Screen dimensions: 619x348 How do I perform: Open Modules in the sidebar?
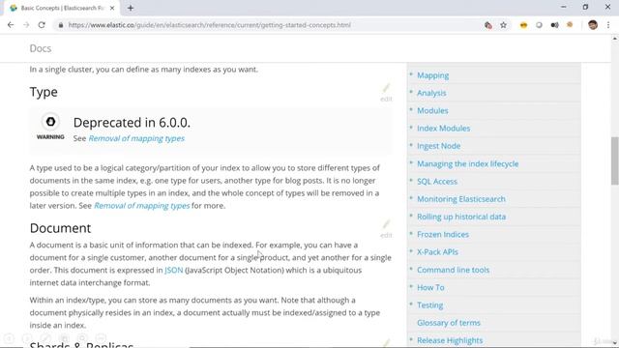coord(432,111)
